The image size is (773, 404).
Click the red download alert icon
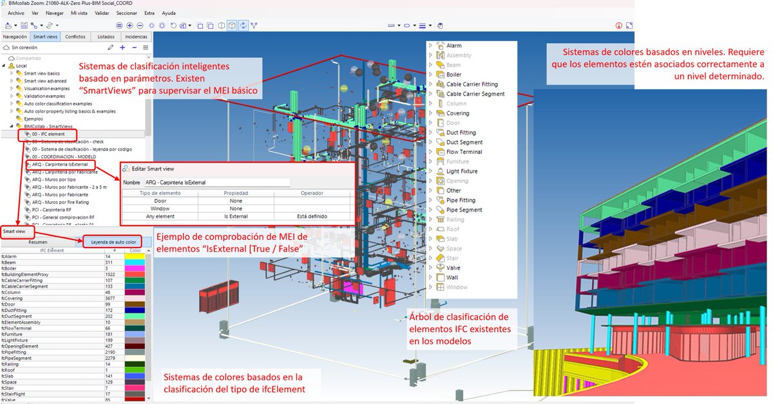[619, 26]
